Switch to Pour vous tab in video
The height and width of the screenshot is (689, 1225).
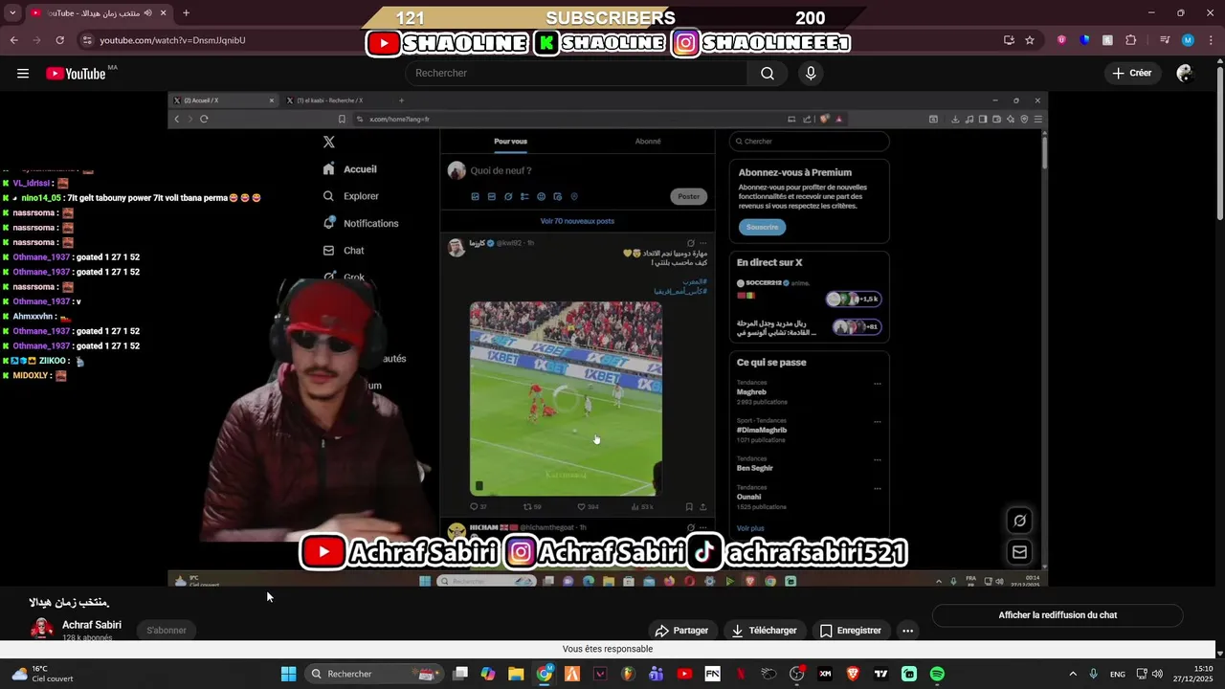click(510, 142)
